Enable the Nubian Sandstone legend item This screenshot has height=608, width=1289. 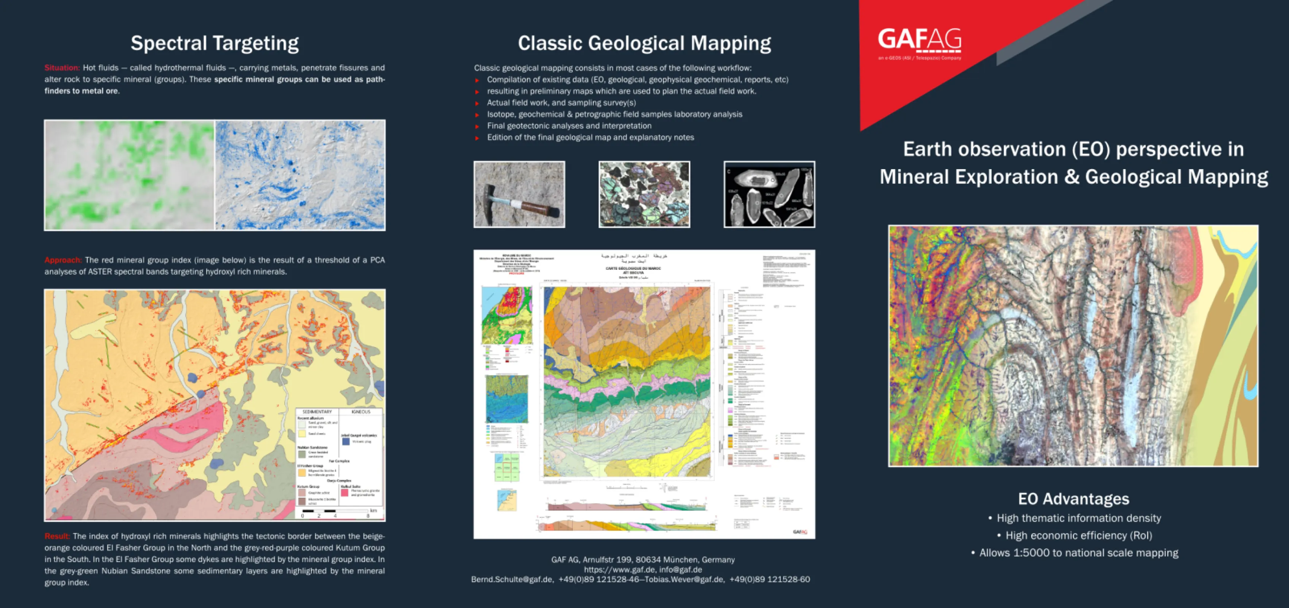click(313, 447)
